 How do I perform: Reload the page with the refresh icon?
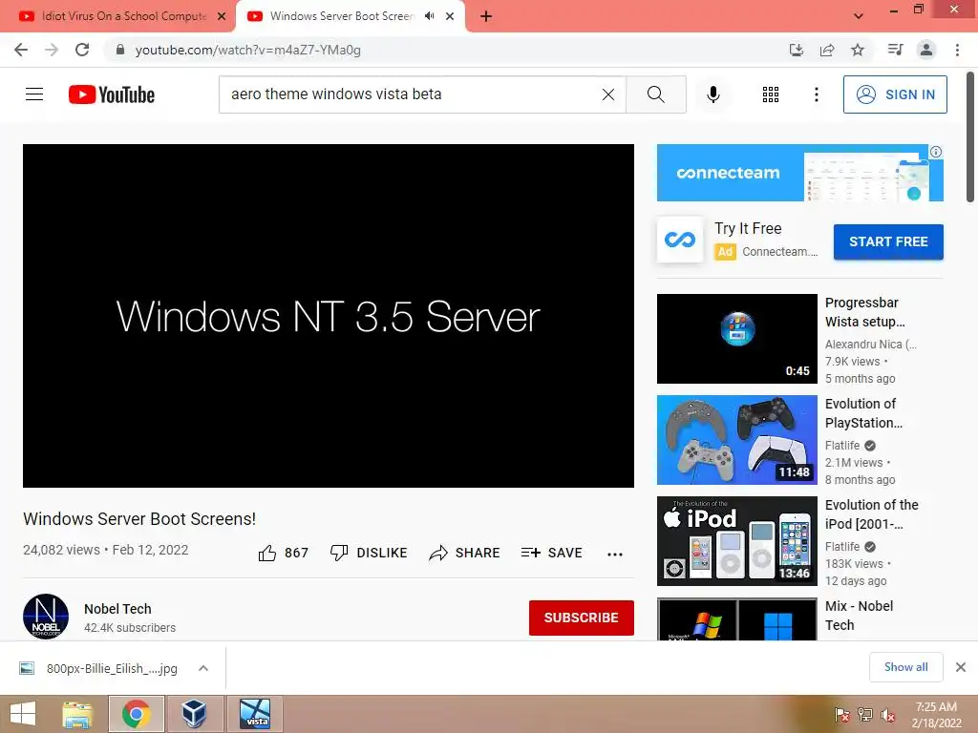82,50
